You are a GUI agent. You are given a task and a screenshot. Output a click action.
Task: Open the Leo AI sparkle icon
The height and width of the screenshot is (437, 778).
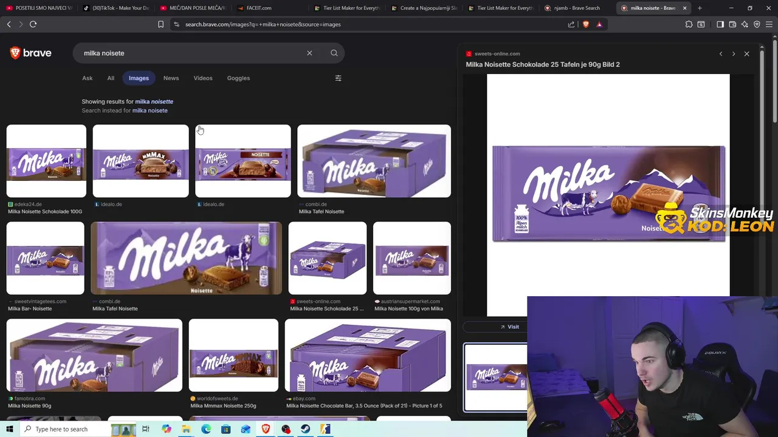(745, 24)
